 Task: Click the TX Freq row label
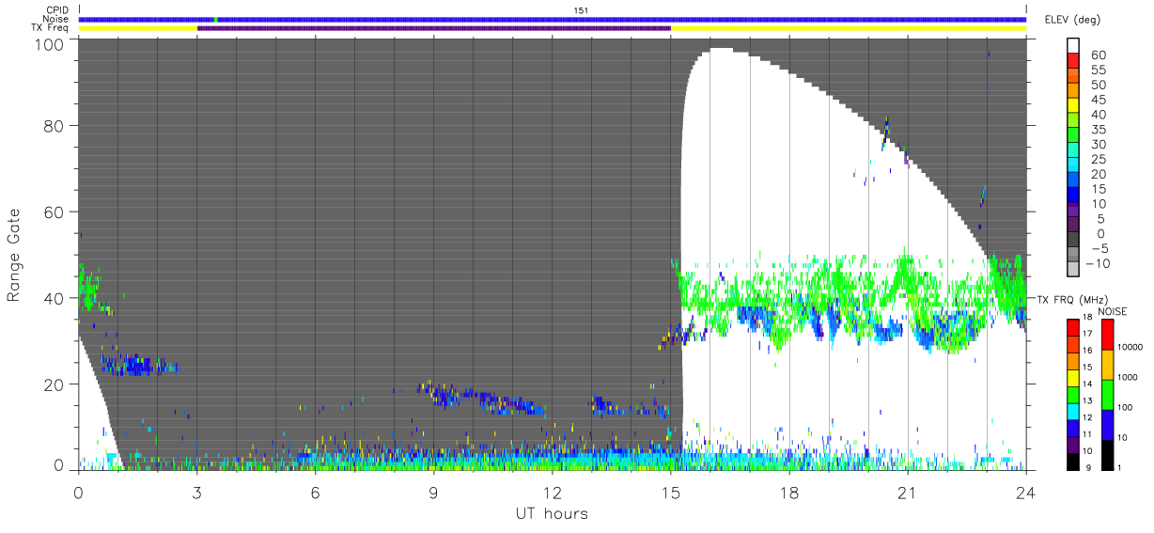[x=52, y=28]
